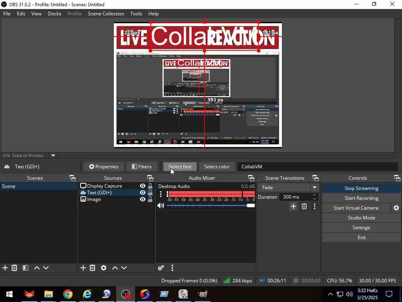Click the Exit button
402x302 pixels.
pos(361,237)
